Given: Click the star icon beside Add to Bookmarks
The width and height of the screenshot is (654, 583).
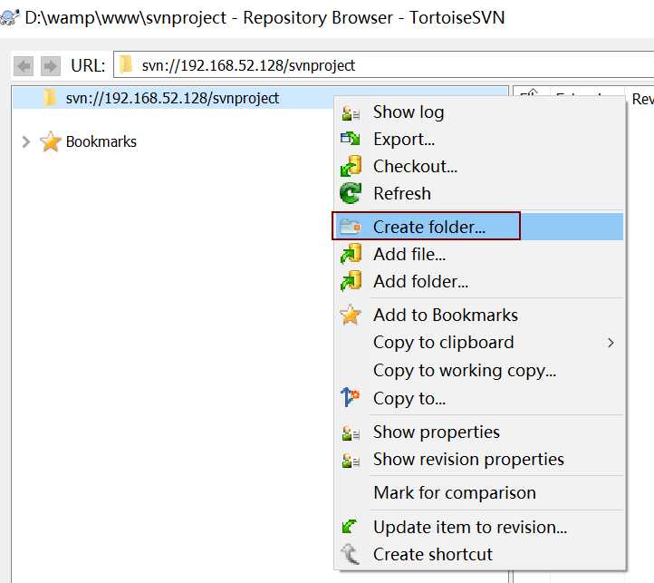Looking at the screenshot, I should point(351,315).
